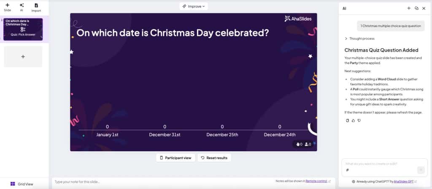
Task: Start a new AI chat
Action: pos(409,8)
